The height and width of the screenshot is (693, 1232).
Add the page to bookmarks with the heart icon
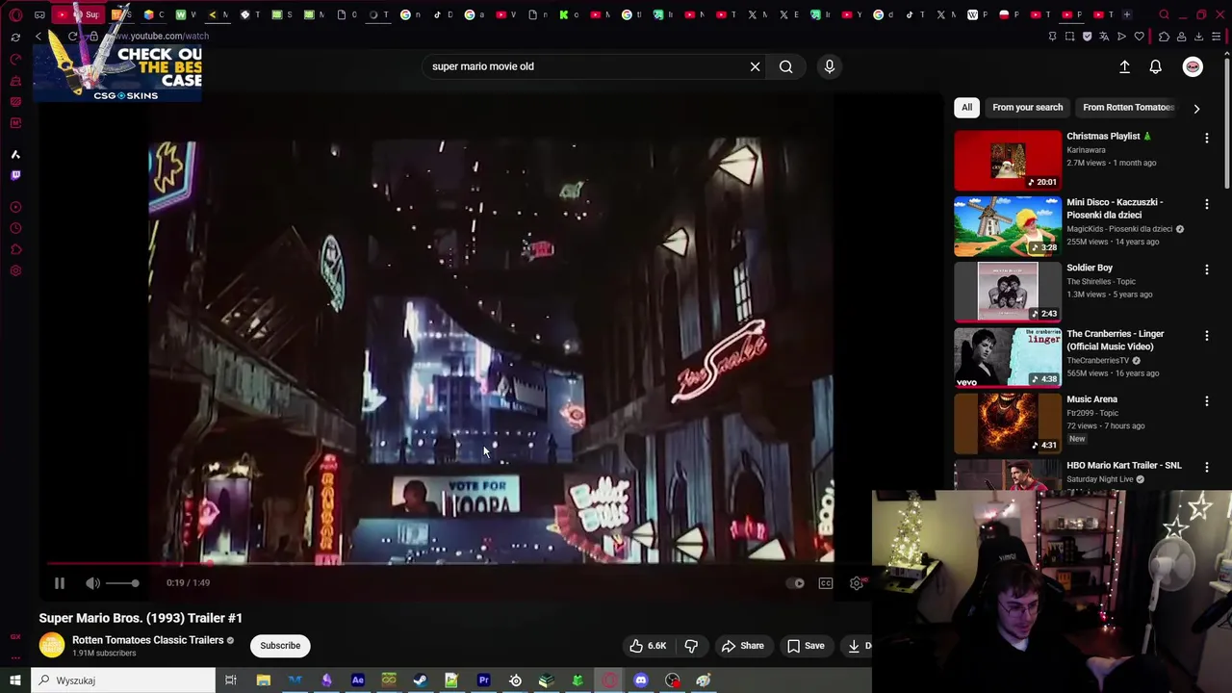pyautogui.click(x=1140, y=37)
